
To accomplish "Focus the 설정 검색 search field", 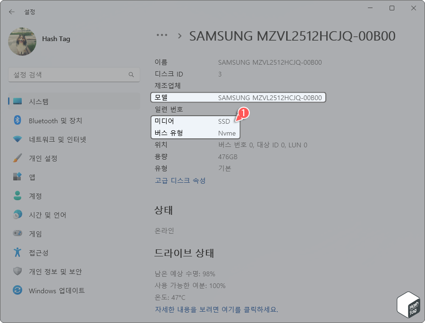I will (x=74, y=75).
